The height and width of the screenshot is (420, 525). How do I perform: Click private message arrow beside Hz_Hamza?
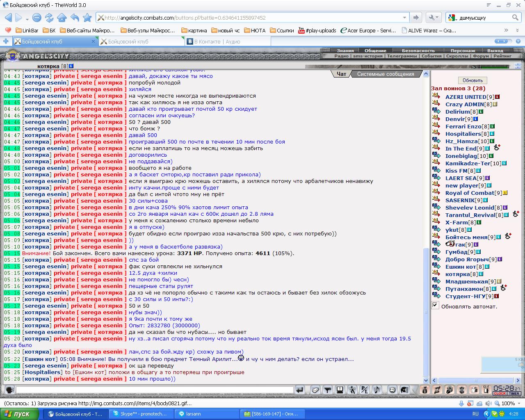tap(436, 140)
